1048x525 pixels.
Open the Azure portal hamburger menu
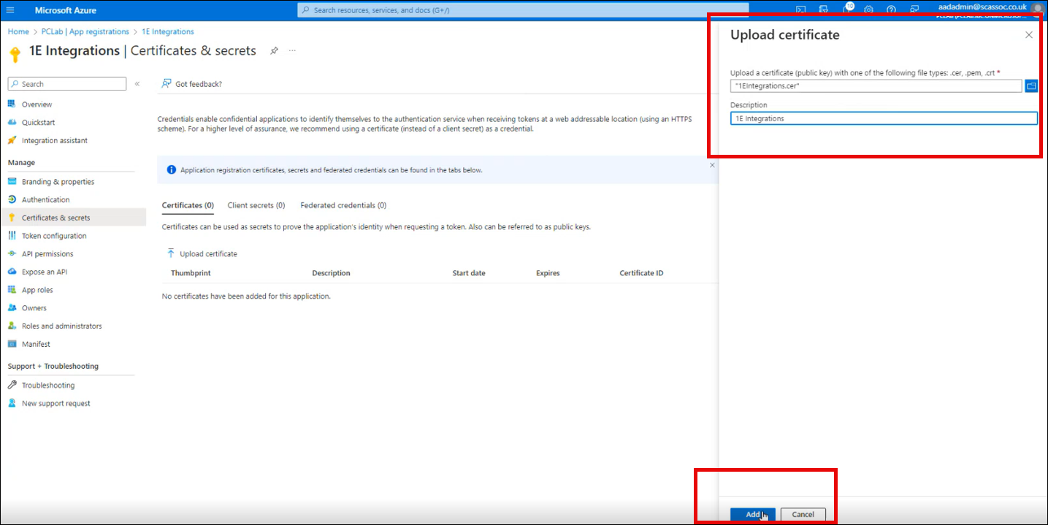tap(10, 10)
